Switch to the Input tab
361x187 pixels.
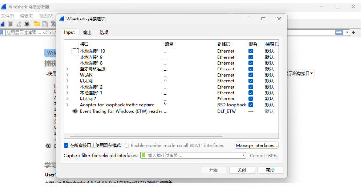[69, 32]
